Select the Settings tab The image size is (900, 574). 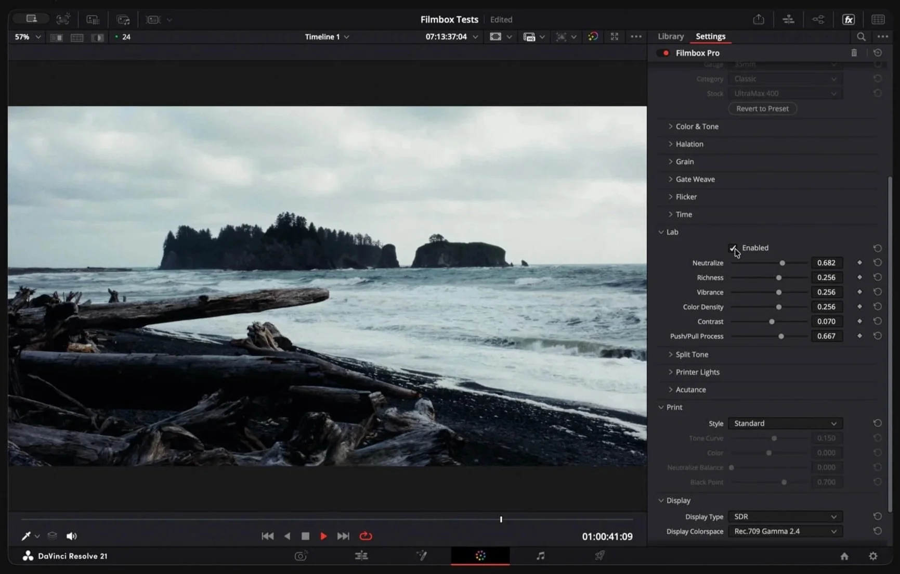click(710, 36)
